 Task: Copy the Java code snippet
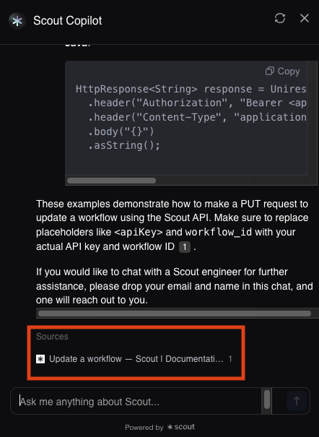pos(282,72)
